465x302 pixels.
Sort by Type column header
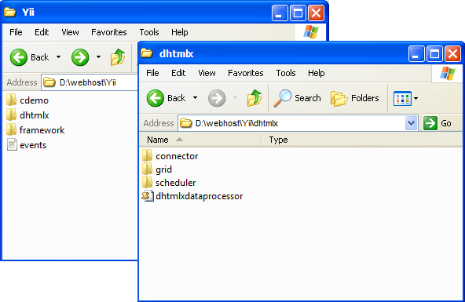[278, 140]
